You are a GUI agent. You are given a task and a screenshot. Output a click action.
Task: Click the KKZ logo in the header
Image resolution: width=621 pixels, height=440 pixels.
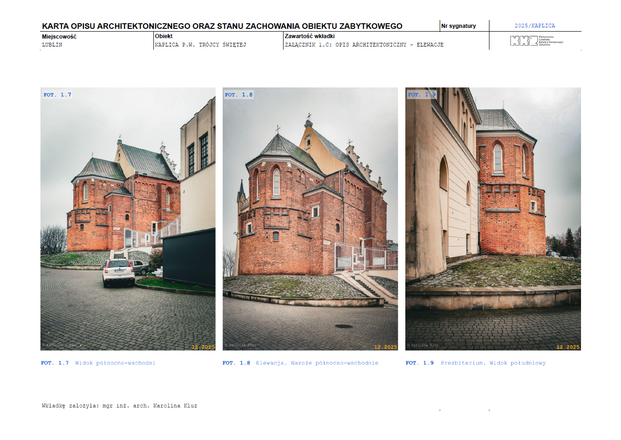pos(524,41)
